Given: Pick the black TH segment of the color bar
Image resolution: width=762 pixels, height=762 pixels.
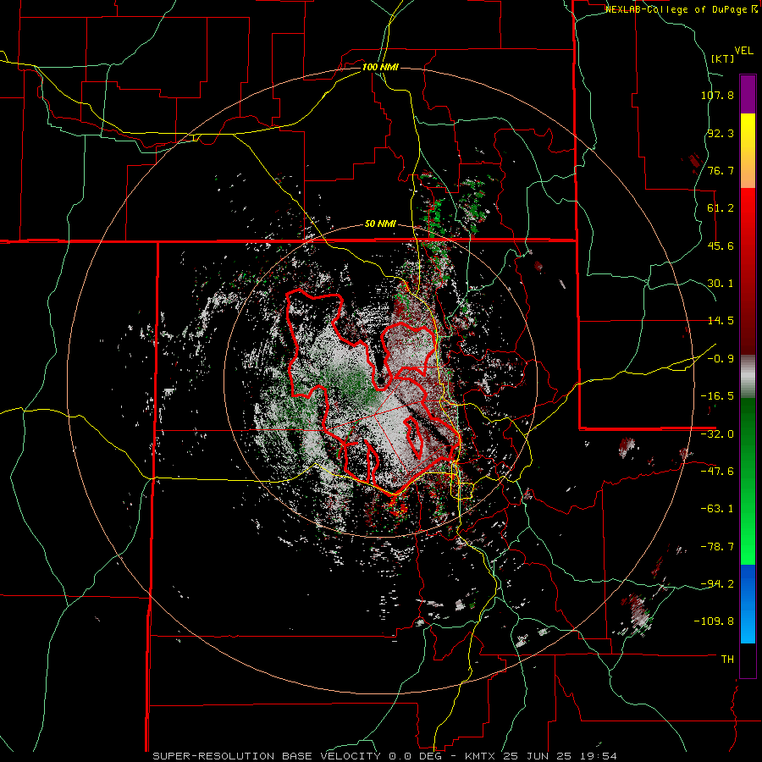Looking at the screenshot, I should tap(748, 660).
